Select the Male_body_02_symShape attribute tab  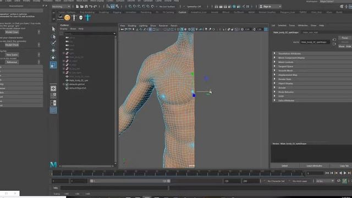286,32
